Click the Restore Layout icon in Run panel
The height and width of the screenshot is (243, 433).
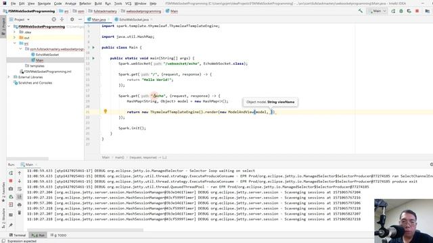(x=11, y=215)
